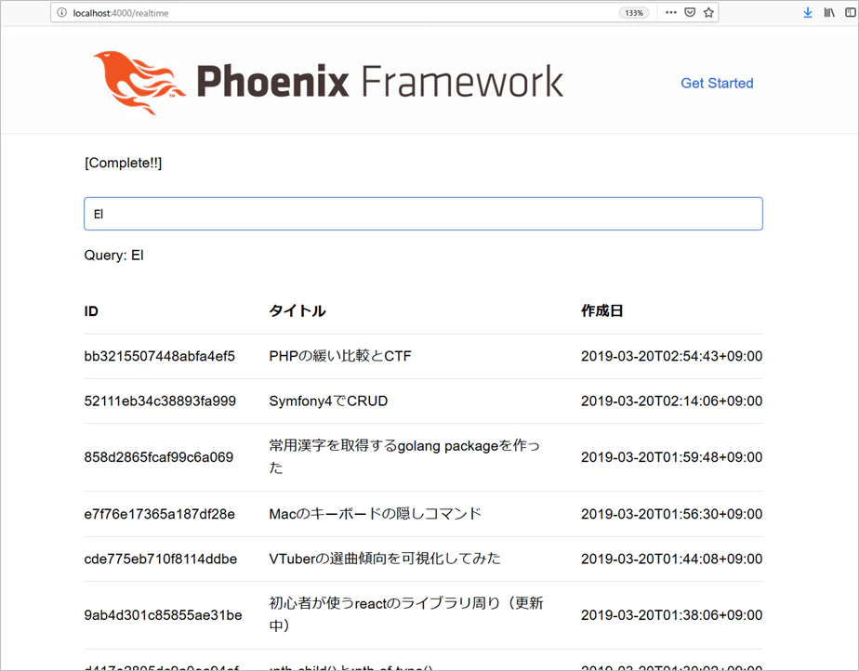Select ID 52111eb34c38893fa999
This screenshot has width=859, height=671.
160,401
